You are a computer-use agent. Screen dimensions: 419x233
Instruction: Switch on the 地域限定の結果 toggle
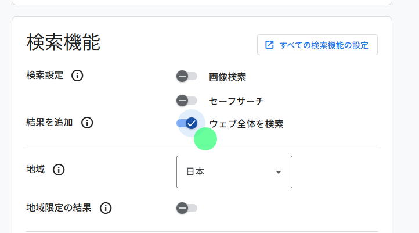187,208
